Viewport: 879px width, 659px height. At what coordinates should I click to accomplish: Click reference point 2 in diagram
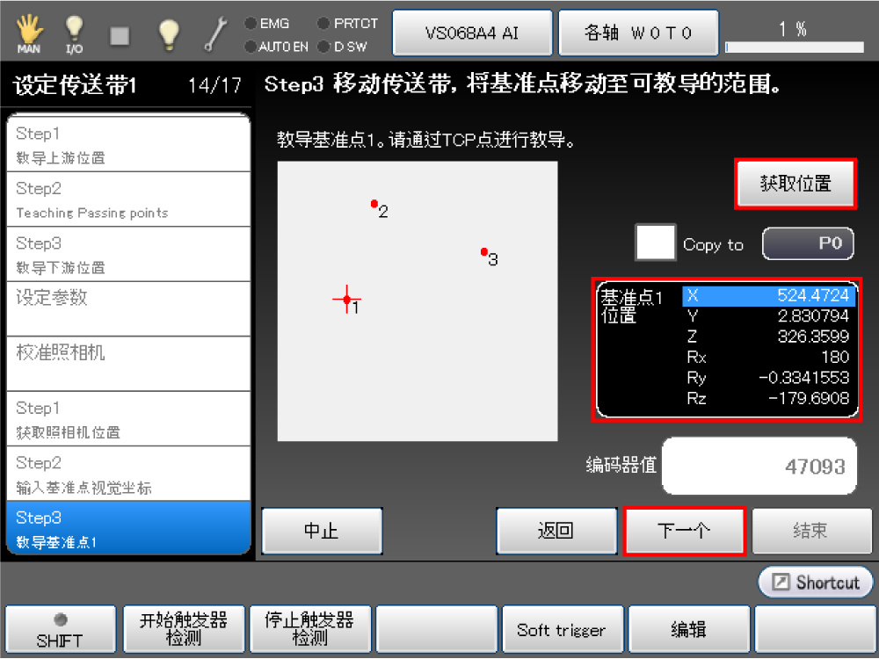[374, 204]
